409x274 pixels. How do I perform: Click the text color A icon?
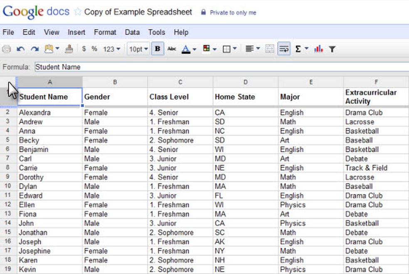[186, 49]
